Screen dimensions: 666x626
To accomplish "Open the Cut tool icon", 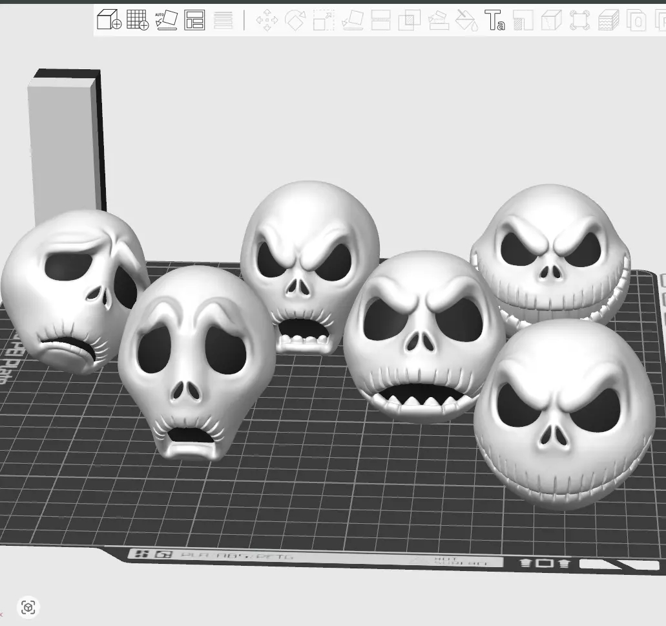I will [381, 20].
